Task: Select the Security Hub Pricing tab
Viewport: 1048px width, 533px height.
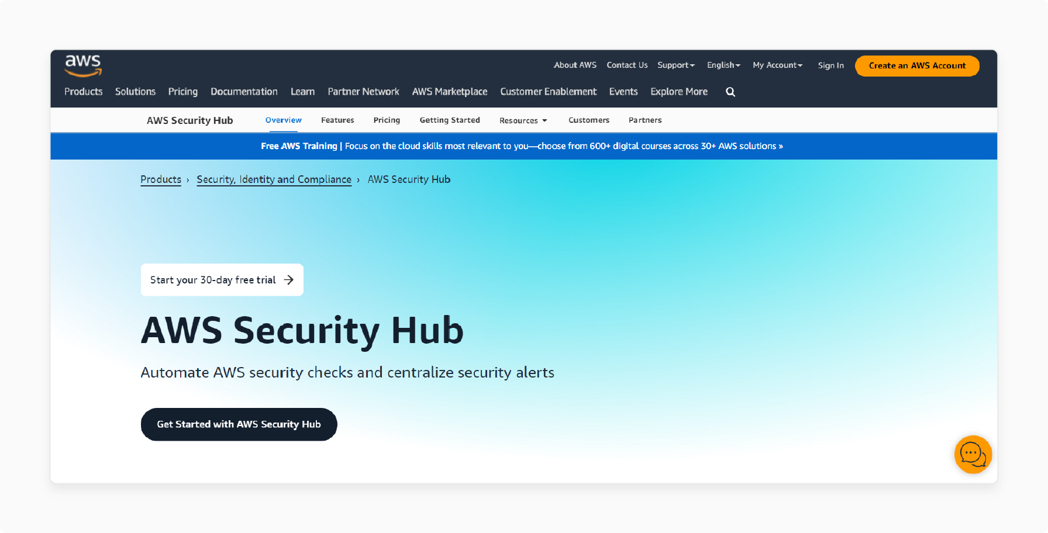Action: pos(387,120)
